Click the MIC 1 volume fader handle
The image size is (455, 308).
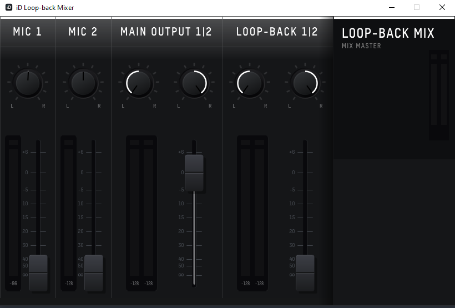[38, 273]
